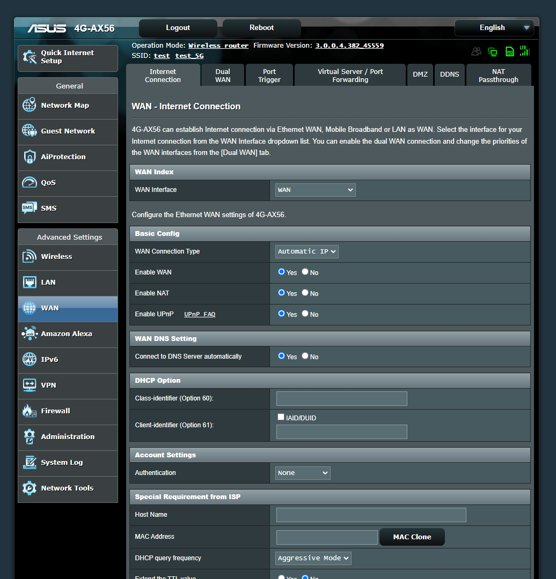Open the WAN Interface dropdown

click(316, 190)
